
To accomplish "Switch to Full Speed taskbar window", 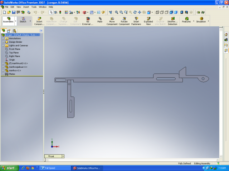I will (55, 168).
